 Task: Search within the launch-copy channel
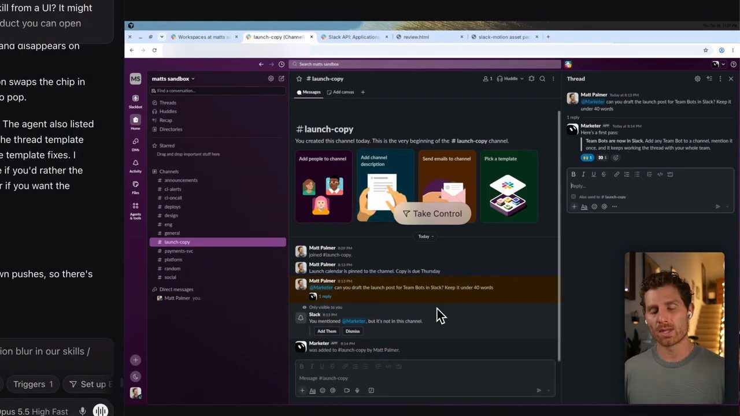(542, 79)
